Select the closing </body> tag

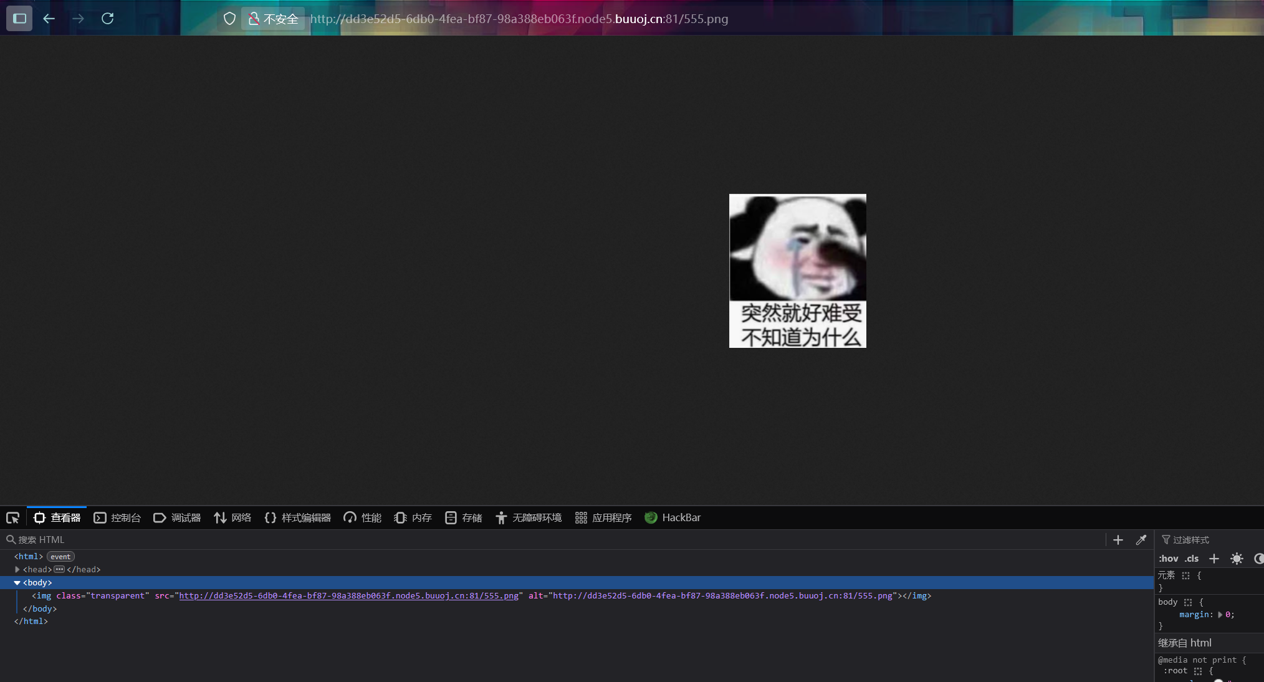click(x=40, y=609)
